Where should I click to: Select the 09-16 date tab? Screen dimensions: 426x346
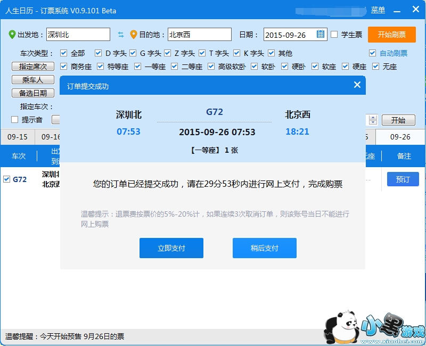[x=48, y=137]
